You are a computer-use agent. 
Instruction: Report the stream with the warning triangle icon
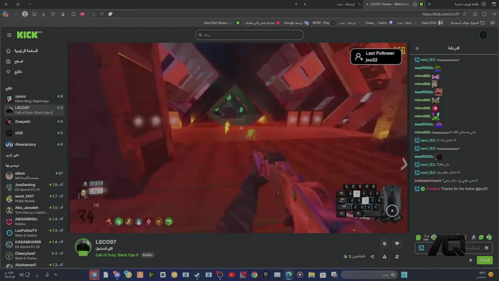pyautogui.click(x=385, y=256)
